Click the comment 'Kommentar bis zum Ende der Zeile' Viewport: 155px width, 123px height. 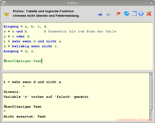[82, 31]
